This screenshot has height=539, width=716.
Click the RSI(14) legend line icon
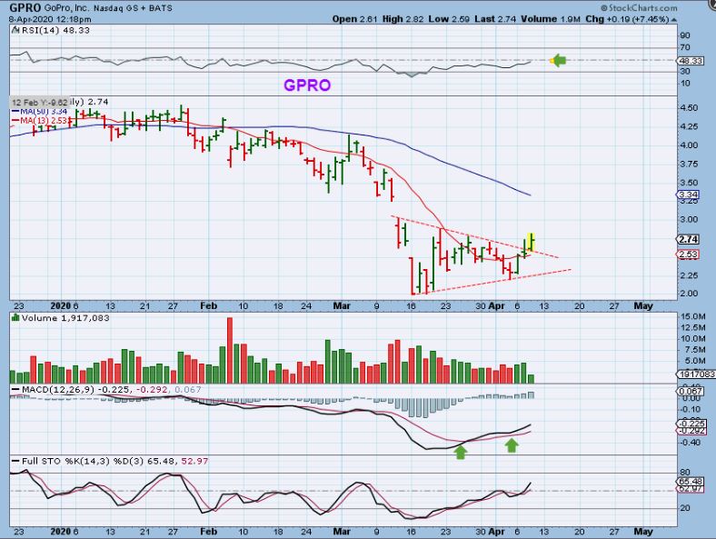(x=15, y=30)
